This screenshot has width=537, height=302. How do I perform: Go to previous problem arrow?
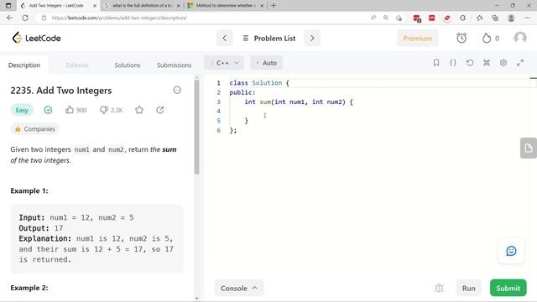[x=225, y=38]
